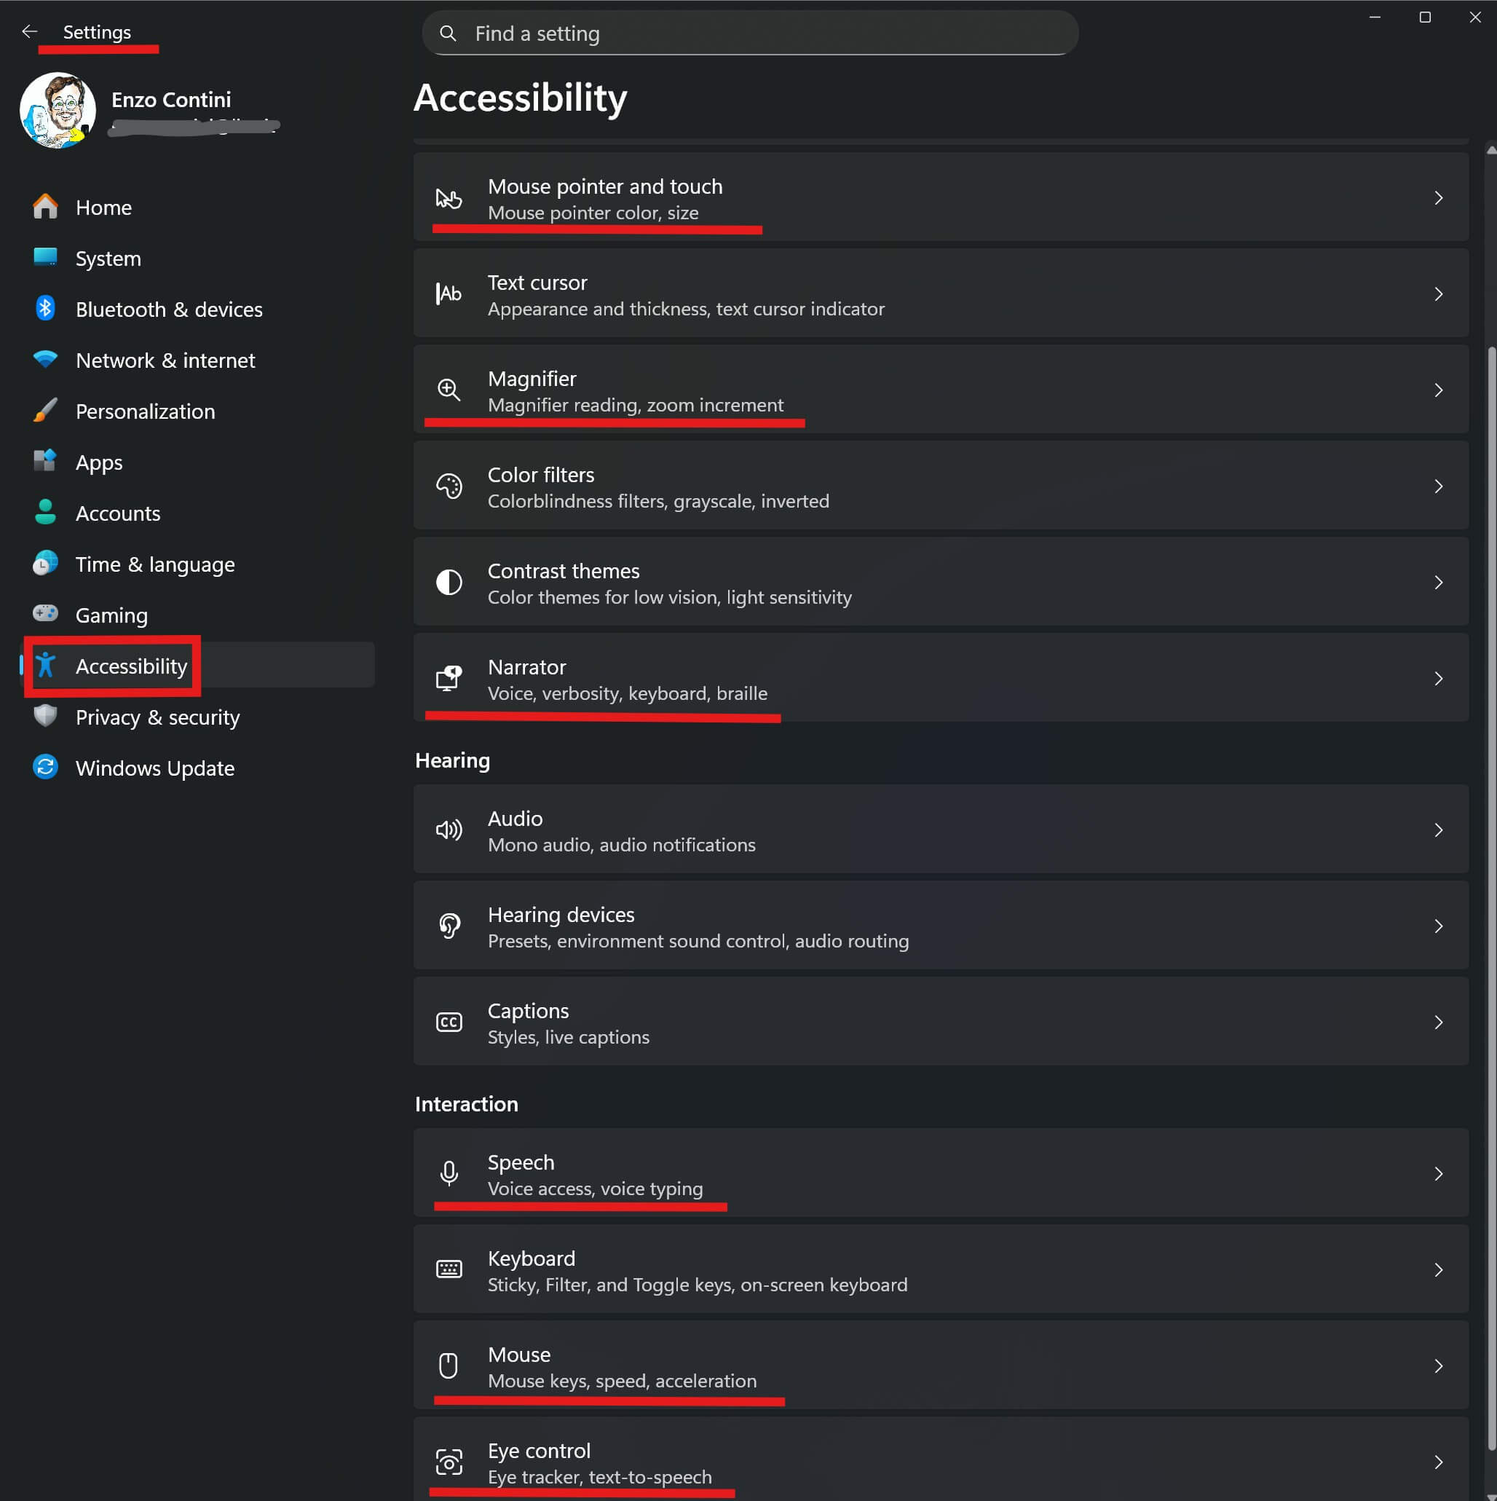Viewport: 1497px width, 1501px height.
Task: Click the Hearing devices ear icon
Action: [449, 926]
